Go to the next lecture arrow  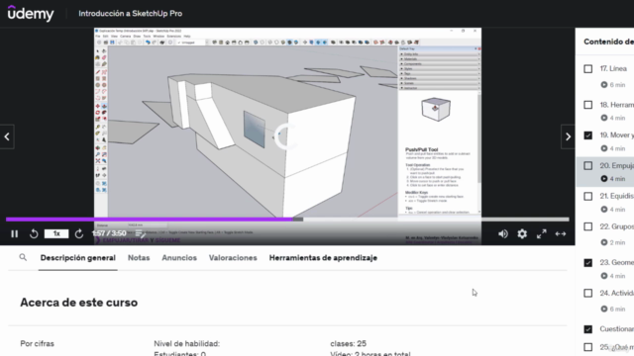[x=568, y=136]
